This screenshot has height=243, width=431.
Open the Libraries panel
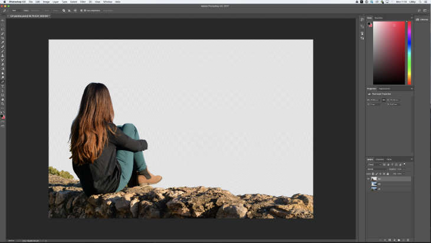click(x=422, y=20)
